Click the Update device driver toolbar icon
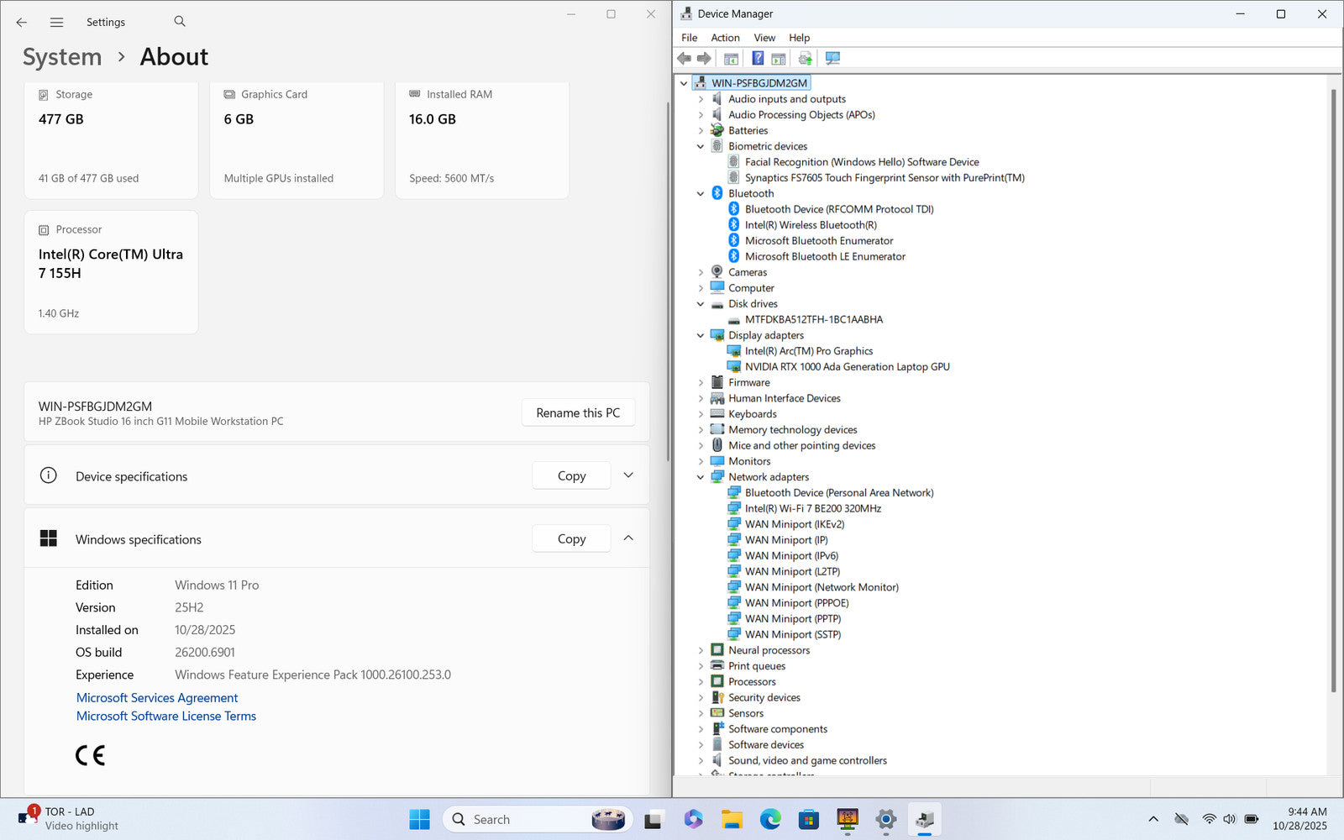1344x840 pixels. point(805,58)
